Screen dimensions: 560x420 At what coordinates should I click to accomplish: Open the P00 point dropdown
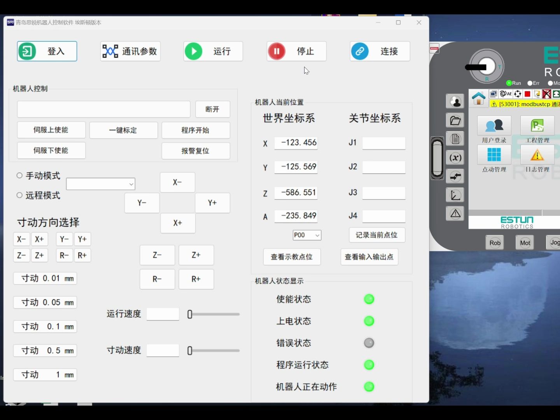click(x=307, y=235)
